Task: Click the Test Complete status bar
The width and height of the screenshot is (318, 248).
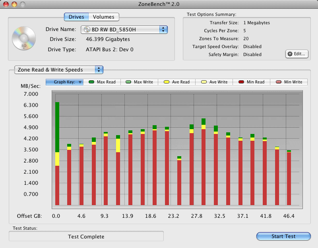Action: tap(86, 236)
